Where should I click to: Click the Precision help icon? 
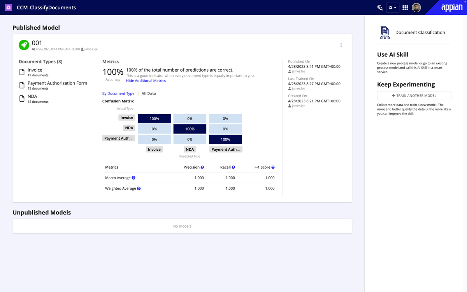[x=202, y=167]
